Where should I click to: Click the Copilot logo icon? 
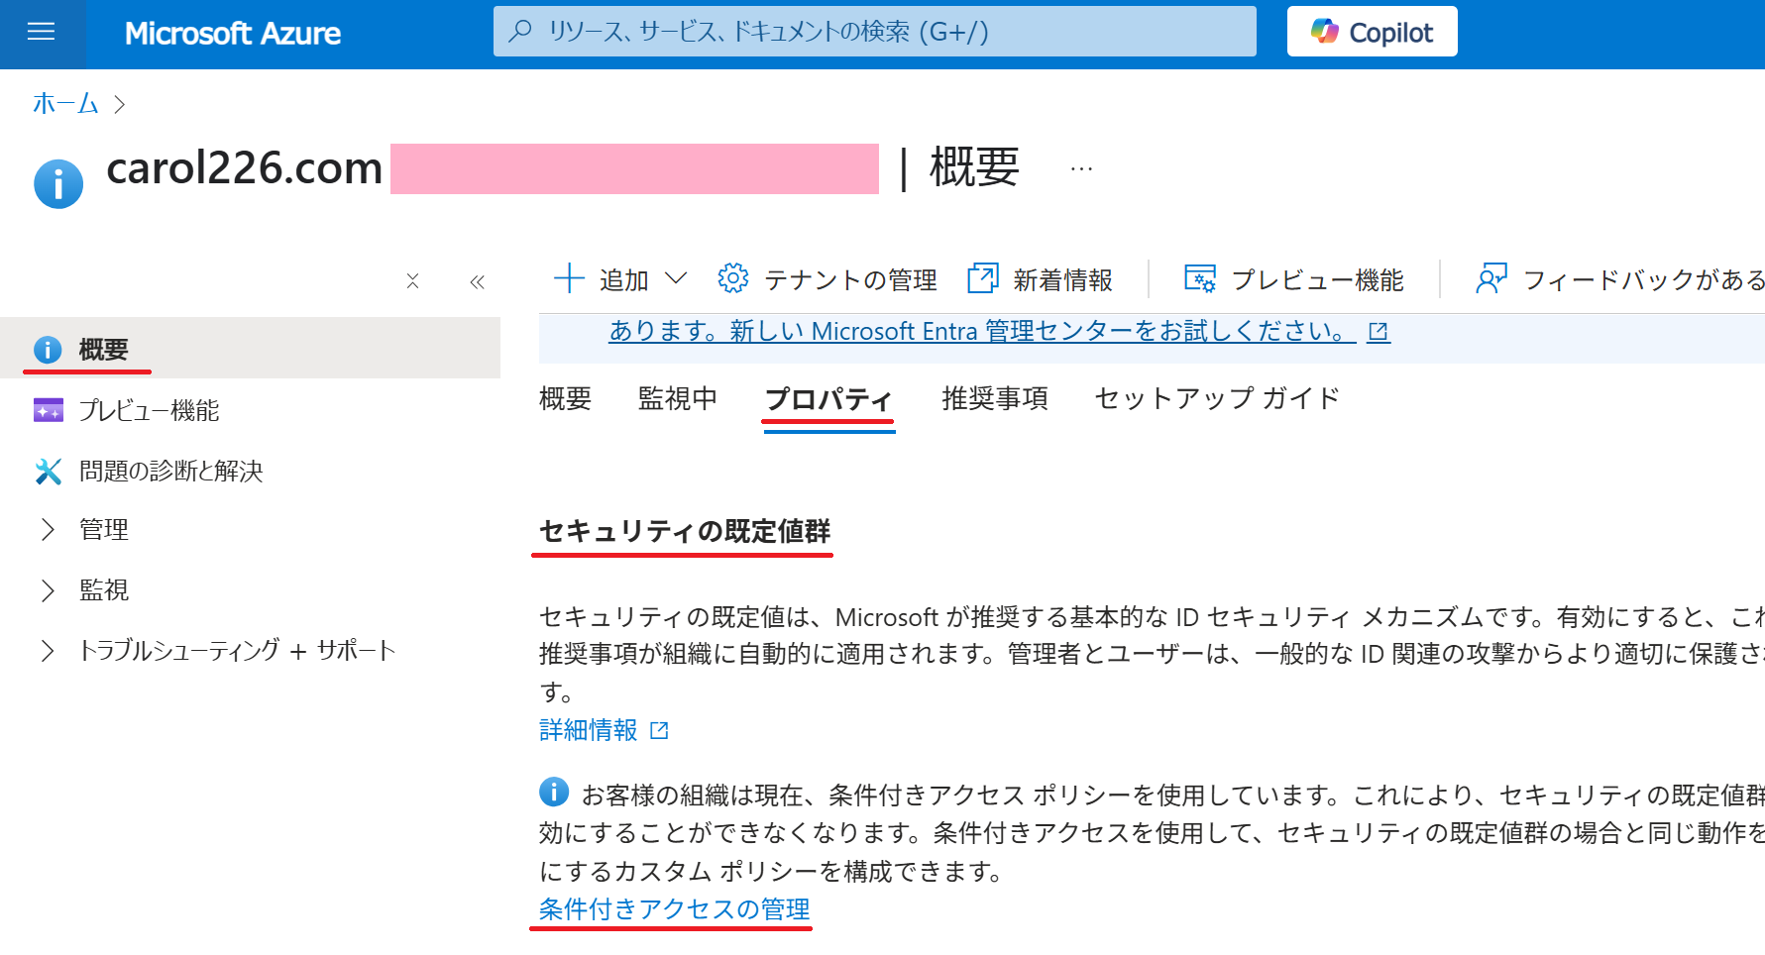pos(1325,32)
